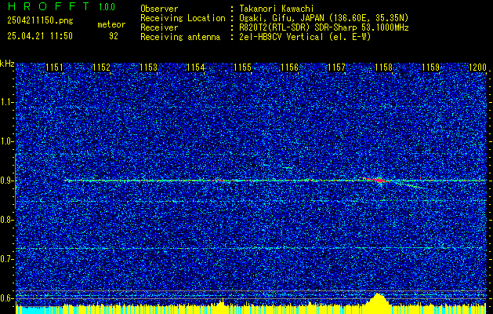Click the 1.0 kHz axis label

[x=6, y=142]
